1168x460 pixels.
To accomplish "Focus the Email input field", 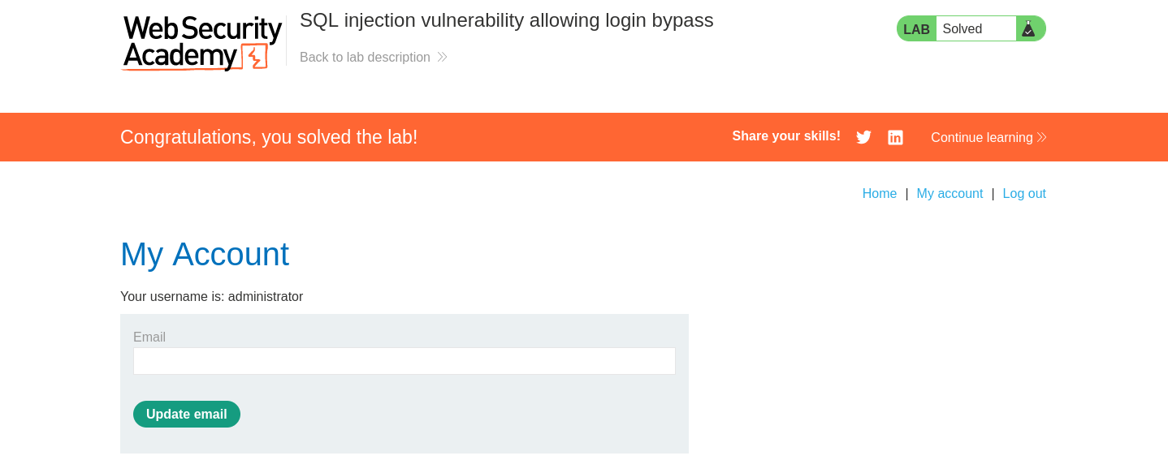I will (x=404, y=361).
